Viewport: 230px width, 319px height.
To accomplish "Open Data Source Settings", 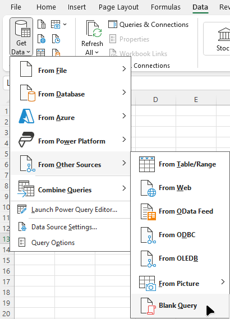I will (x=71, y=227).
